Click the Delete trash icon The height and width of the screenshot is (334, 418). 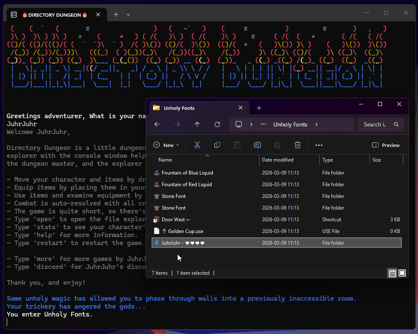tap(298, 145)
